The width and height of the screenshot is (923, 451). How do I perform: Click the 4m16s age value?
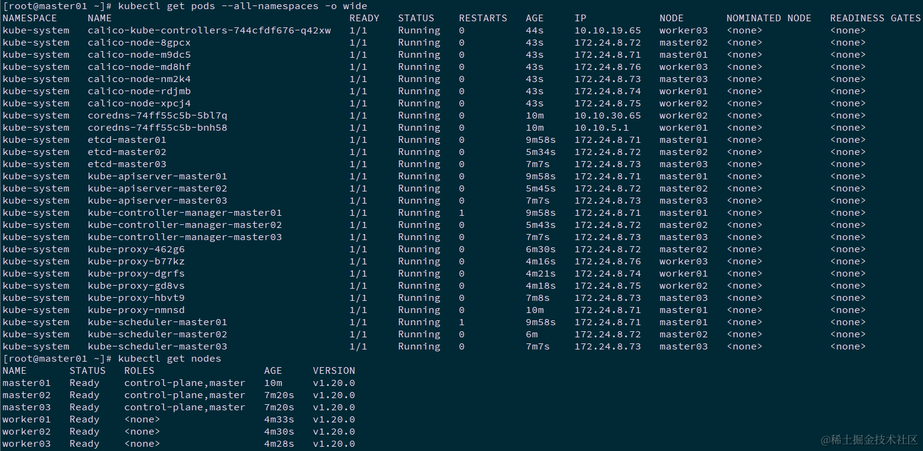point(541,261)
